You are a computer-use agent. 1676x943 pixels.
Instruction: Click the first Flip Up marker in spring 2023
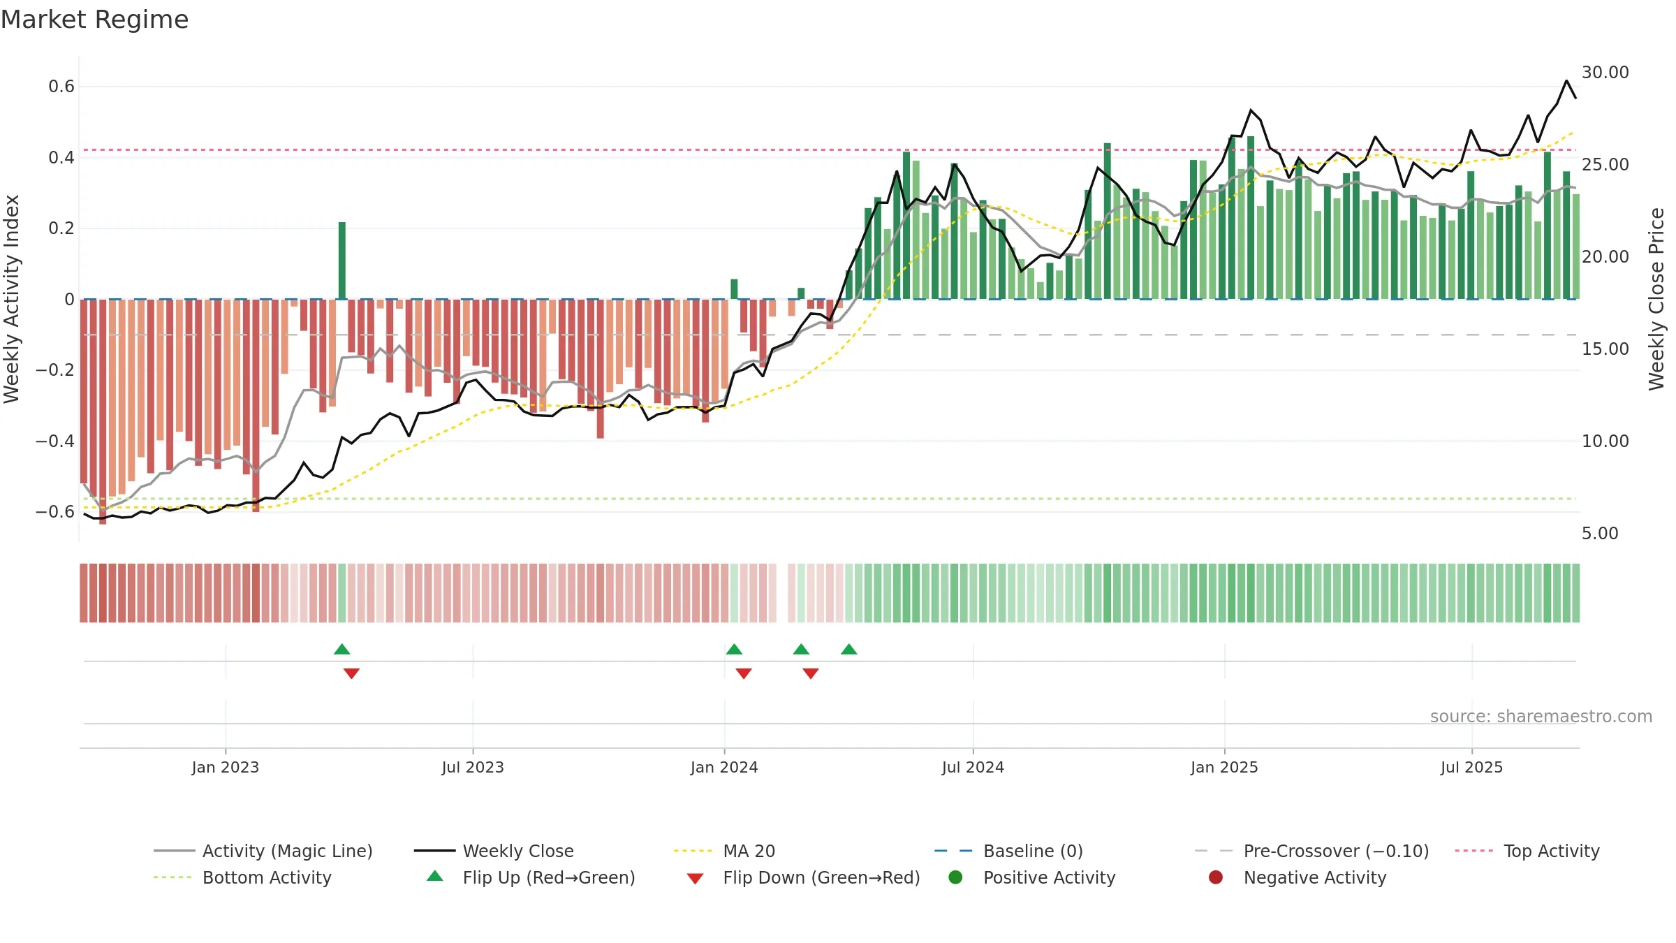pos(342,649)
